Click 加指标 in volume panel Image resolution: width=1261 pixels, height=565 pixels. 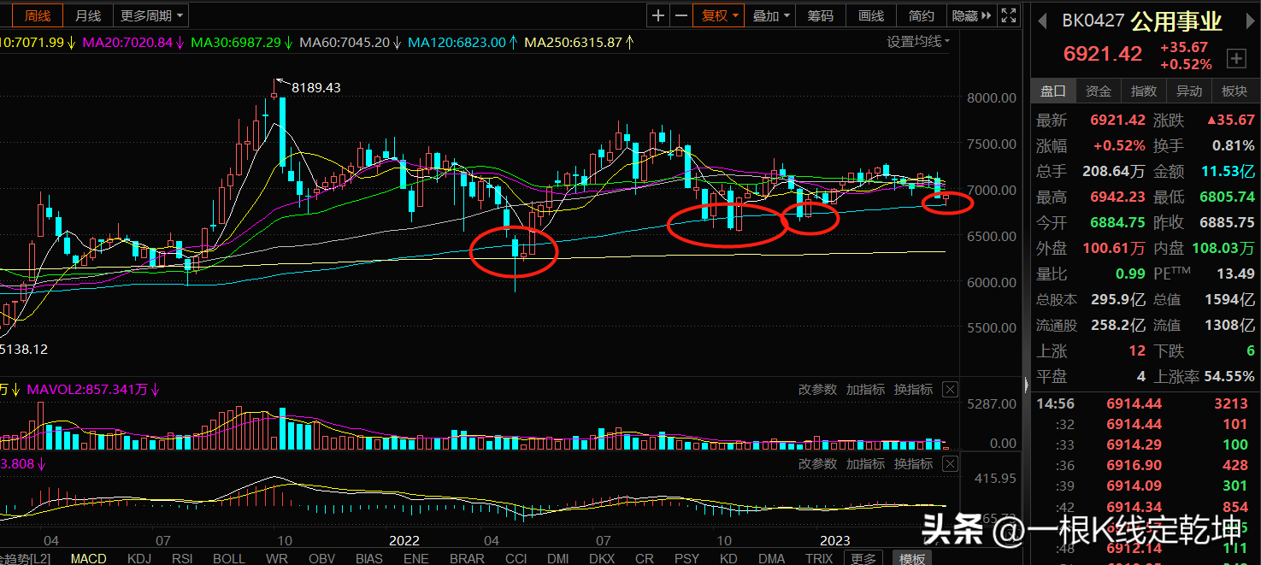click(865, 390)
